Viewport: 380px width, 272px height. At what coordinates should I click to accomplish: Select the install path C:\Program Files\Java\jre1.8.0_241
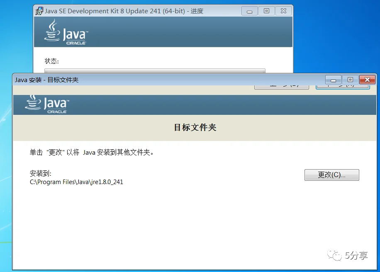pyautogui.click(x=76, y=182)
